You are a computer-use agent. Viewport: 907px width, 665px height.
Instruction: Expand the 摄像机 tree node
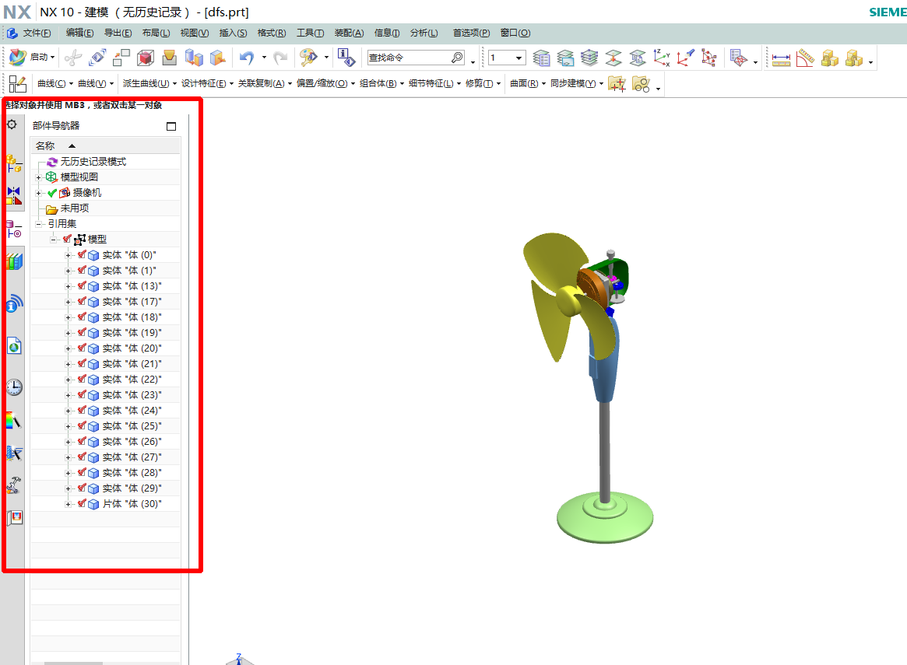click(x=39, y=193)
